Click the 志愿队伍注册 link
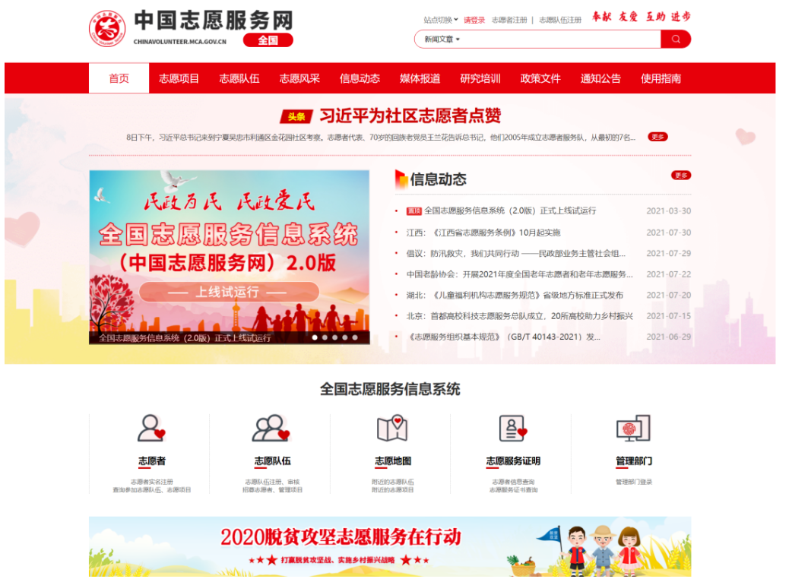Viewport: 789px width, 579px height. (x=560, y=20)
